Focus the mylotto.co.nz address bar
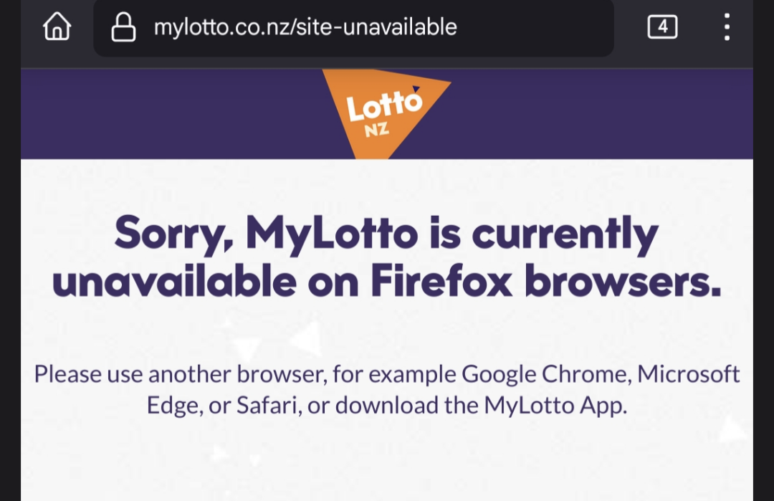The image size is (774, 501). coord(353,28)
